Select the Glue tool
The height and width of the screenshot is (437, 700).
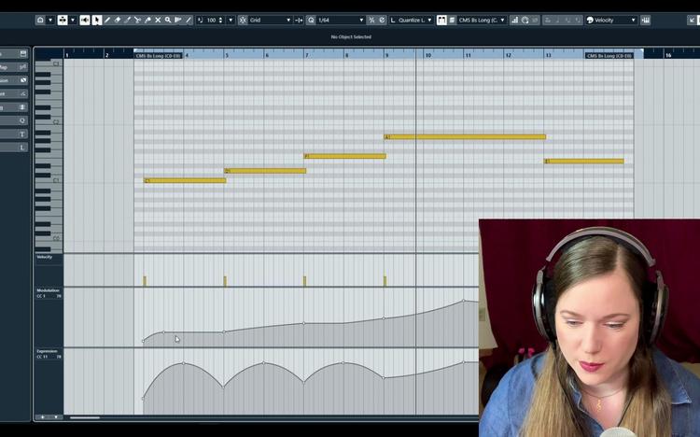click(x=147, y=21)
